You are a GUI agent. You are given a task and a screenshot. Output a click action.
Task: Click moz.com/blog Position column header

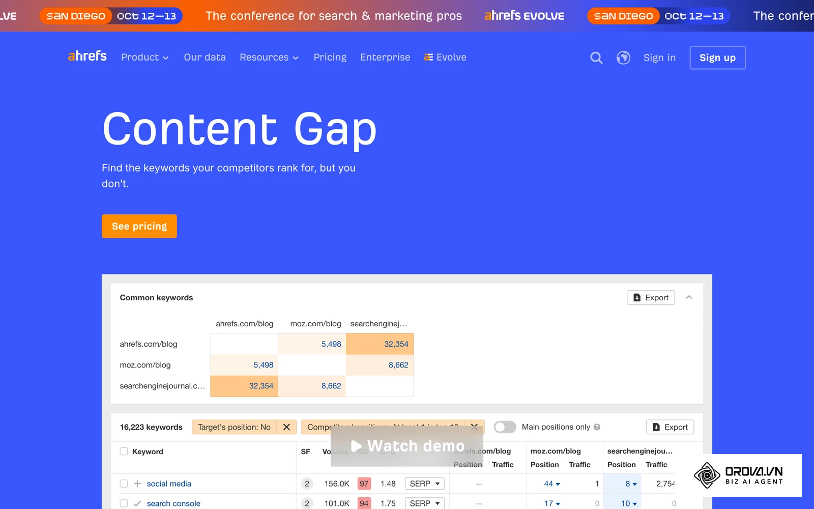click(x=544, y=465)
